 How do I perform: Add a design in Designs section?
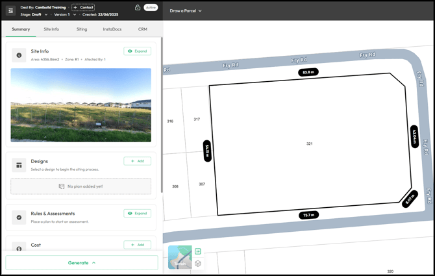138,161
